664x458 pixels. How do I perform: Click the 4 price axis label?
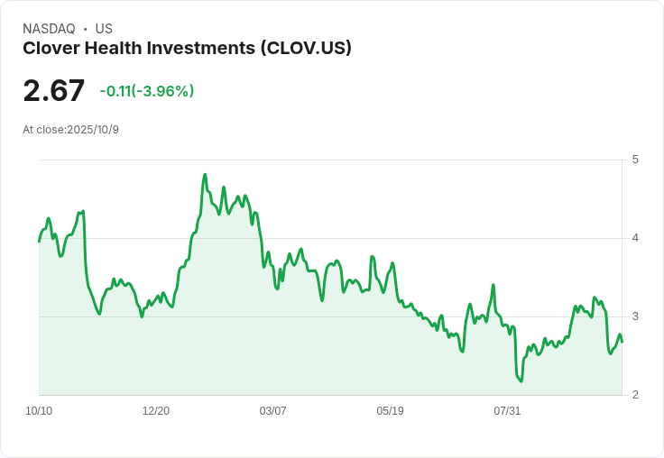tap(635, 238)
